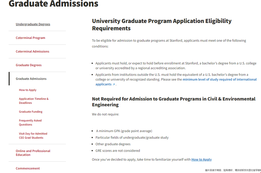This screenshot has width=261, height=173.
Task: Click the active Graduate Admissions sidebar item
Action: [31, 79]
